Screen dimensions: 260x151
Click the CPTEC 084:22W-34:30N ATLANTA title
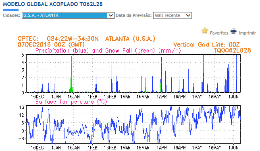point(86,39)
